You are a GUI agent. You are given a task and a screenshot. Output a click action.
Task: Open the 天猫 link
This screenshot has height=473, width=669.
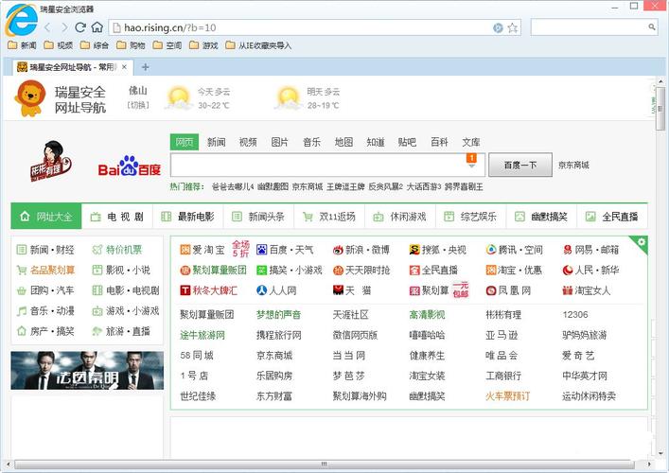(x=352, y=290)
